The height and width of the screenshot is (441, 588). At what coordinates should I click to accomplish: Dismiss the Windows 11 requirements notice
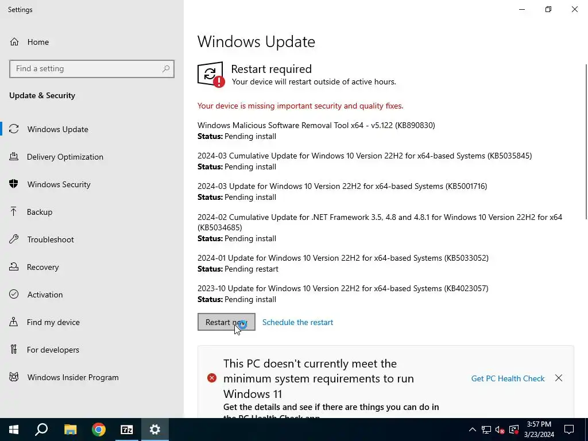(559, 378)
